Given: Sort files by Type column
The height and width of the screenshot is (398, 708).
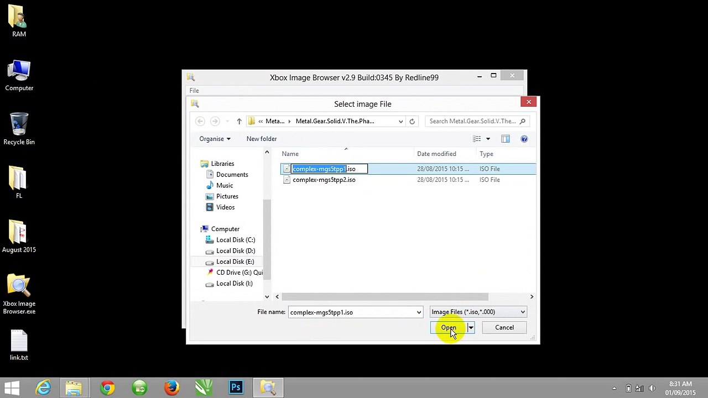Looking at the screenshot, I should [506, 154].
